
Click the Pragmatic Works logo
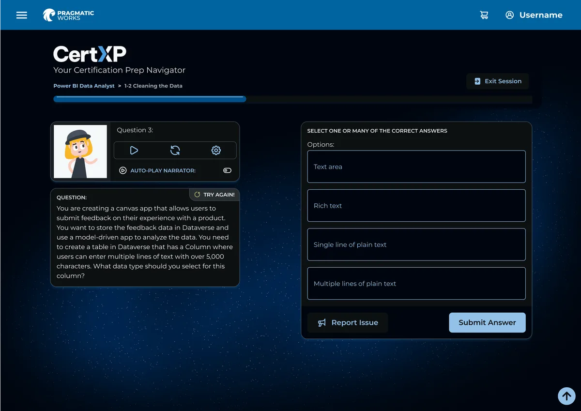click(x=68, y=15)
